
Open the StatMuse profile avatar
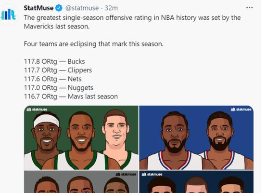[9, 14]
